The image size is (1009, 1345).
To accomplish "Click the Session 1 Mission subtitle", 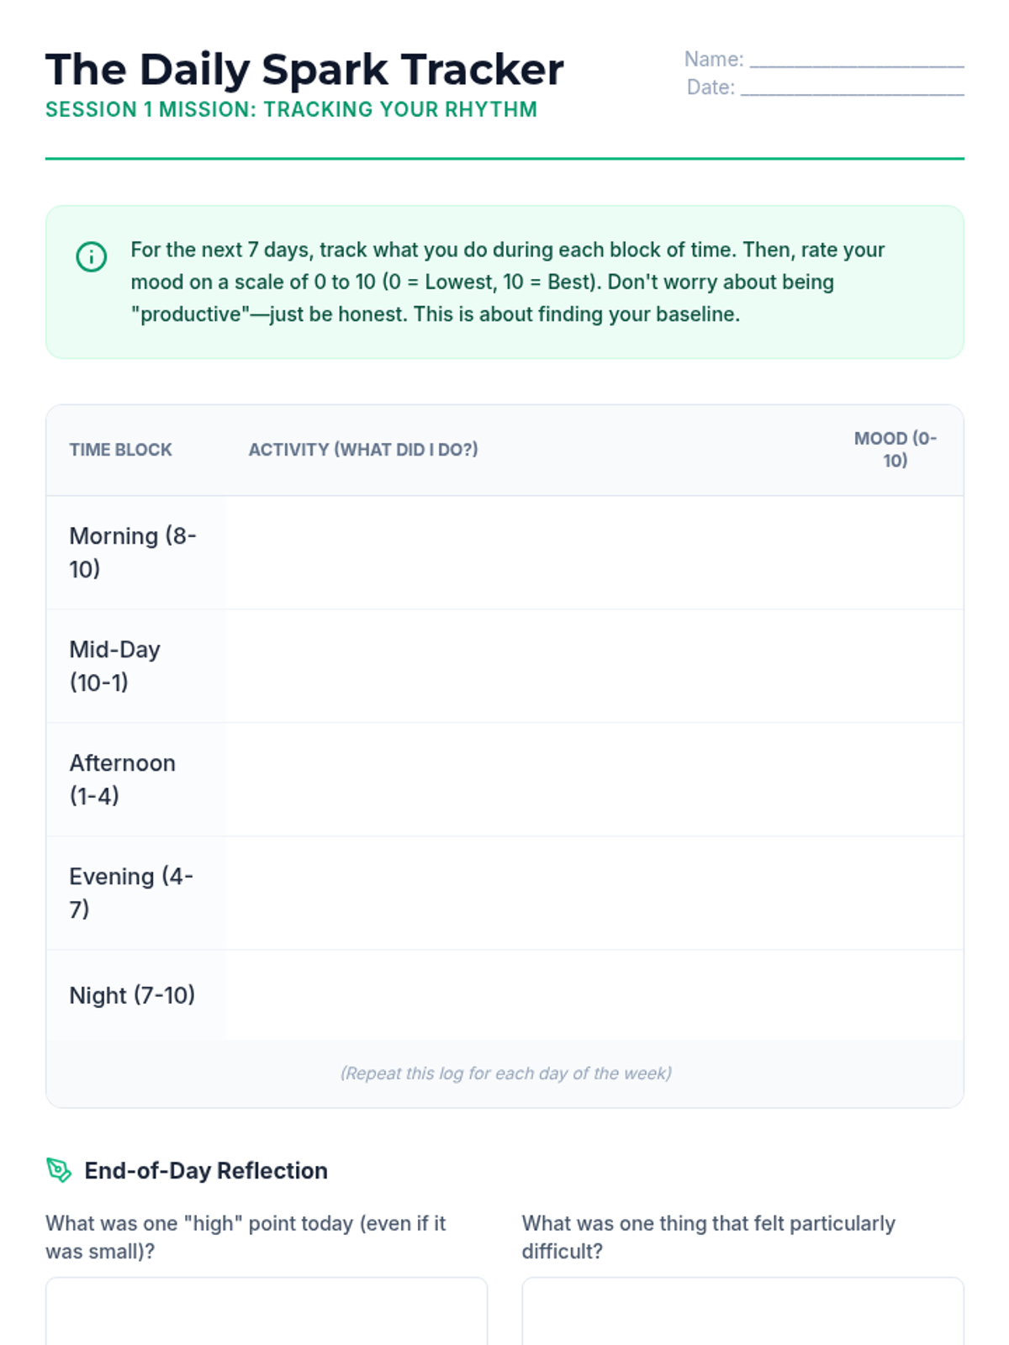I will (x=291, y=110).
